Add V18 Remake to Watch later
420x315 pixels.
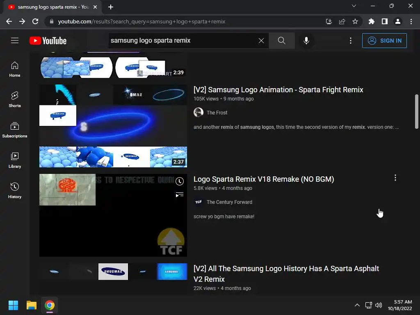[x=180, y=181]
